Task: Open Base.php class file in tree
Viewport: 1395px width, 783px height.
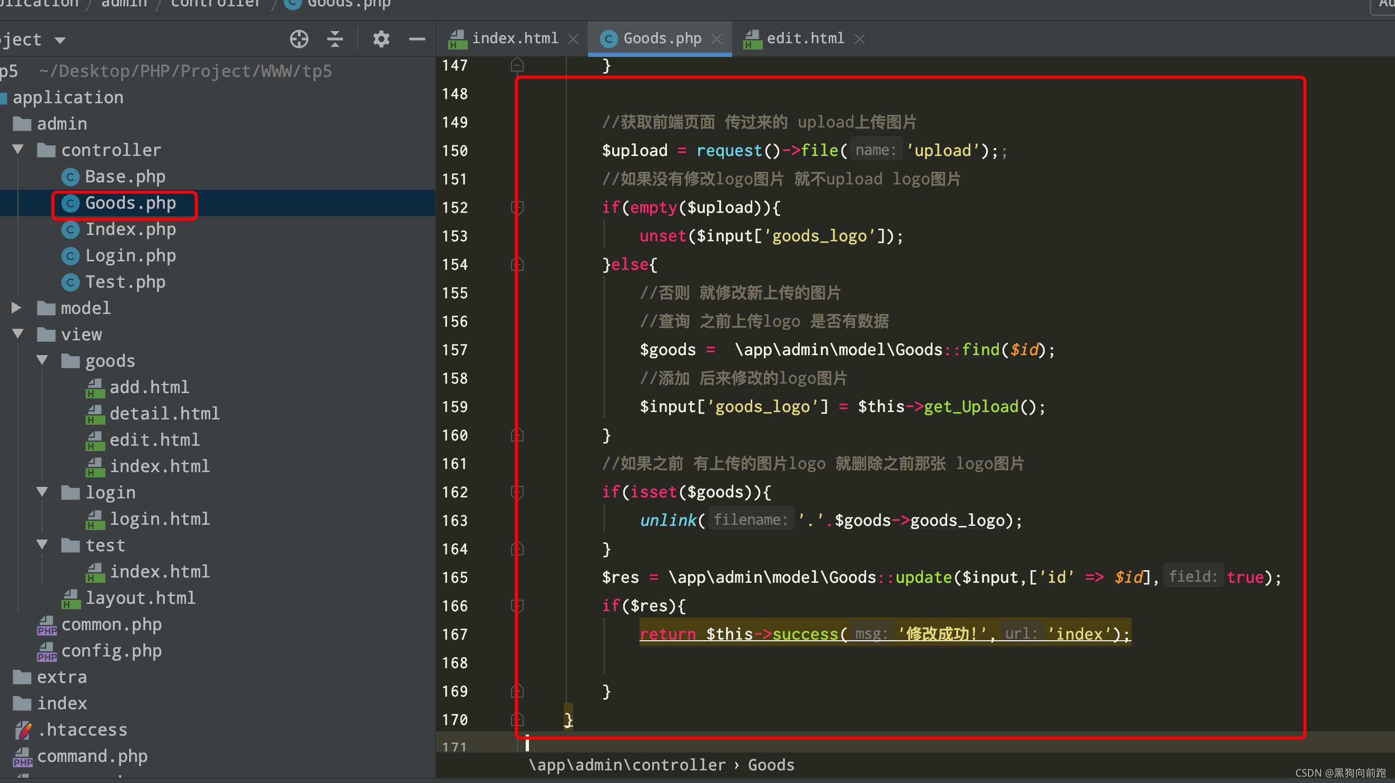Action: point(124,177)
